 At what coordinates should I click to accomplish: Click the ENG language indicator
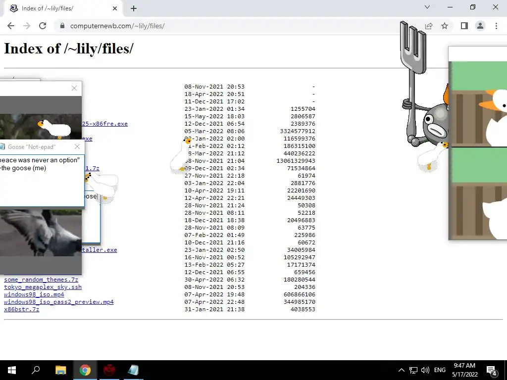click(x=440, y=370)
